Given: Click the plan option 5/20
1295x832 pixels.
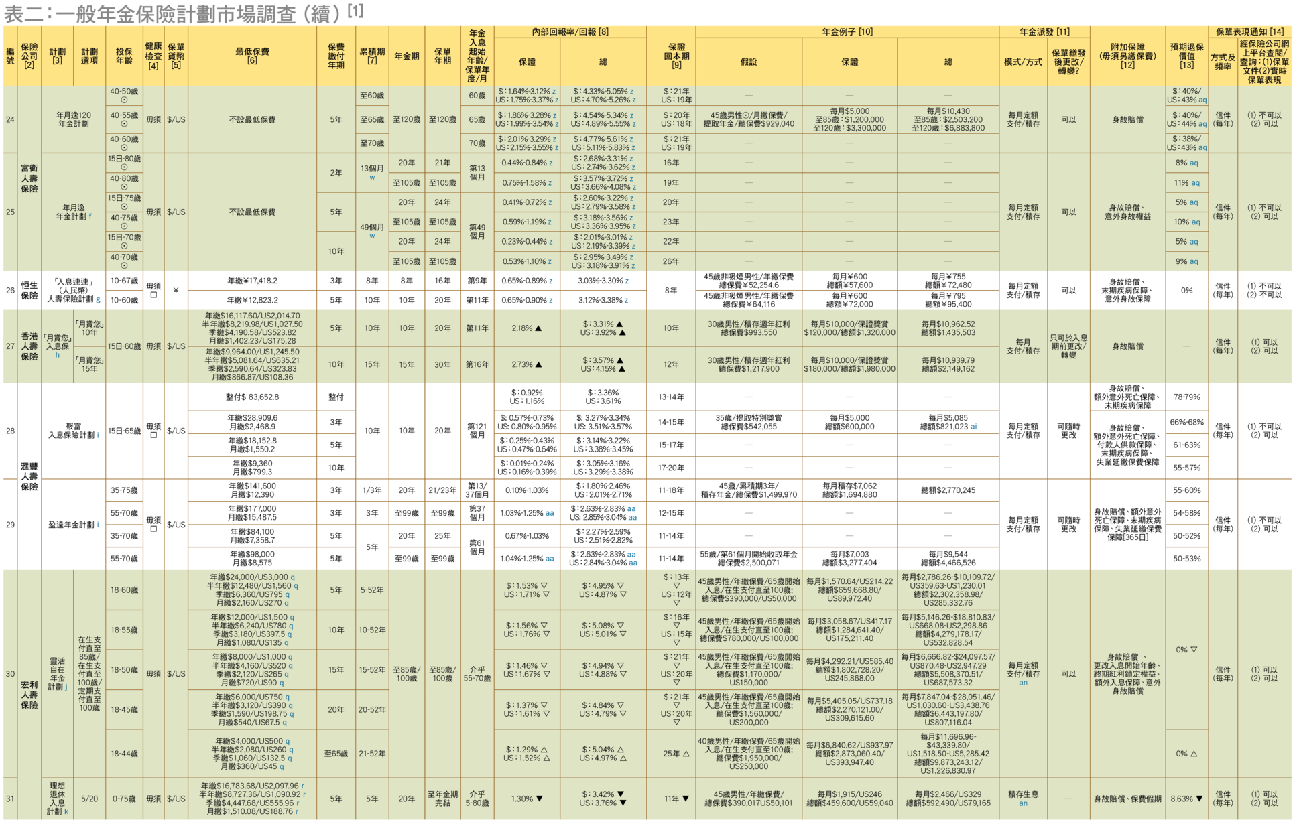Looking at the screenshot, I should coord(89,799).
